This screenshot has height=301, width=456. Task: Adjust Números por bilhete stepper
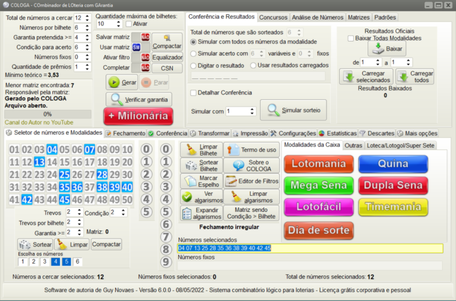[x=87, y=28]
